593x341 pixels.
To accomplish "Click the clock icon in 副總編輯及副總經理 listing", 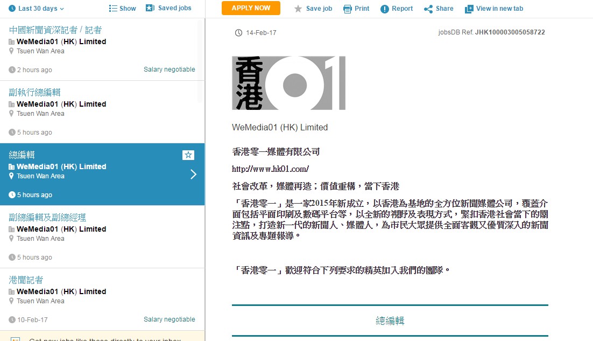I will coord(12,257).
